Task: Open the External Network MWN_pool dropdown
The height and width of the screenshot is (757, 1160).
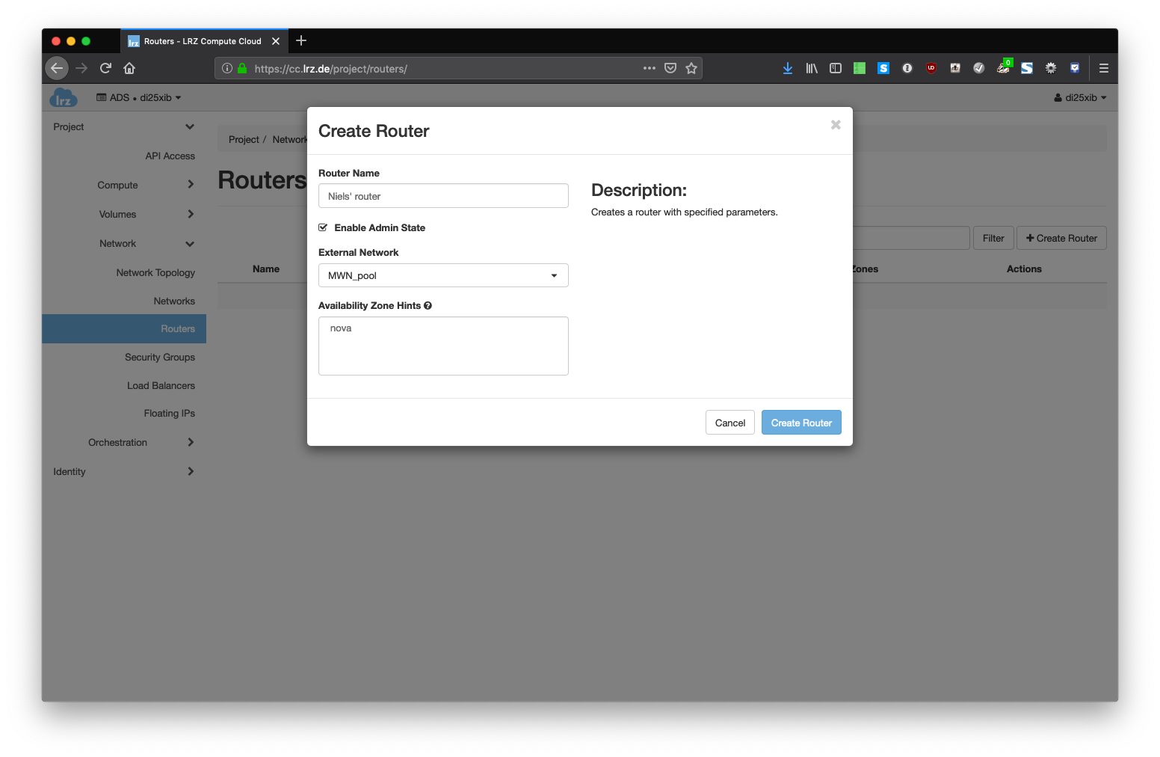Action: (443, 275)
